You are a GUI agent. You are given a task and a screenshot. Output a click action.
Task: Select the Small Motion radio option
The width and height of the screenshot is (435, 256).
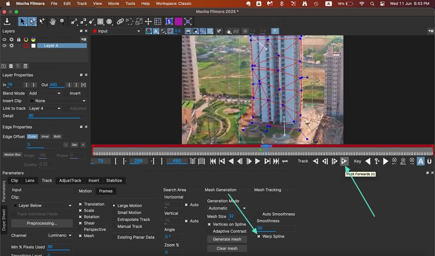coord(114,213)
